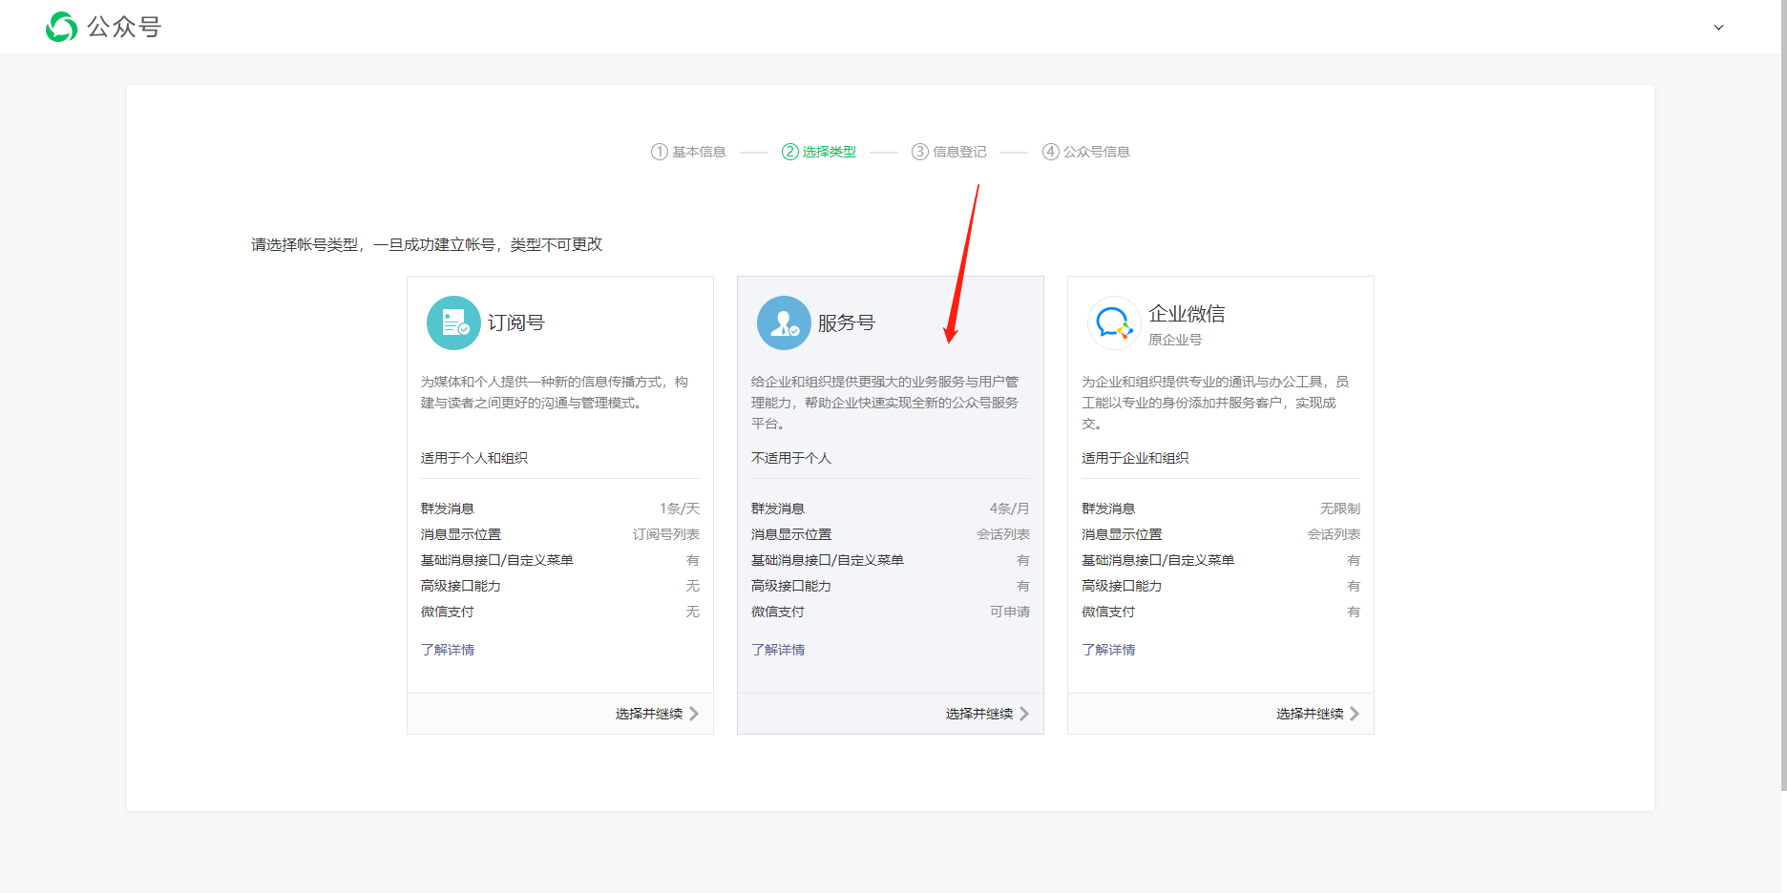The height and width of the screenshot is (893, 1787).
Task: Click 适用于个人和组织 in the 订阅号 card
Action: click(x=474, y=458)
